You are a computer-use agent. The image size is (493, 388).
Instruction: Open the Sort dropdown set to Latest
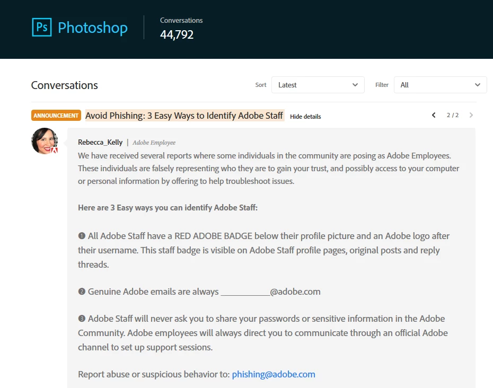click(318, 85)
